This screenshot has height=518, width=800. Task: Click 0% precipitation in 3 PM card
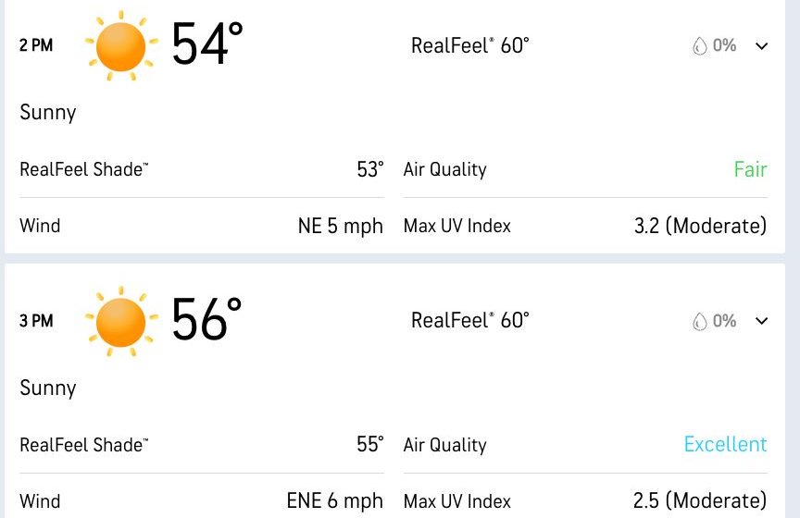tap(724, 321)
